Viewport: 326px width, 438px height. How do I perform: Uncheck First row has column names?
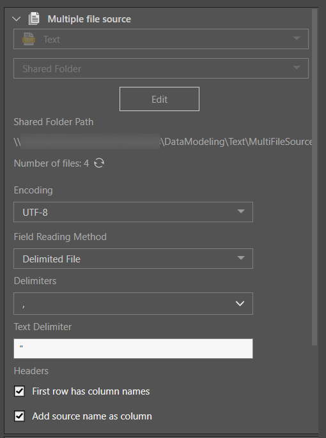click(x=19, y=391)
